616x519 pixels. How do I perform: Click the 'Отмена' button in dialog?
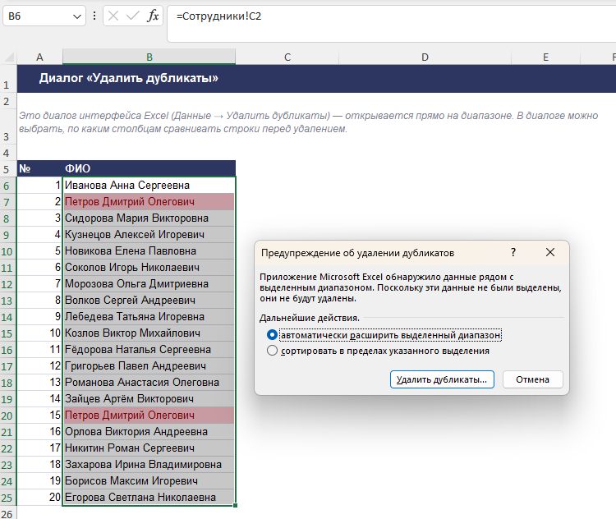pos(533,379)
